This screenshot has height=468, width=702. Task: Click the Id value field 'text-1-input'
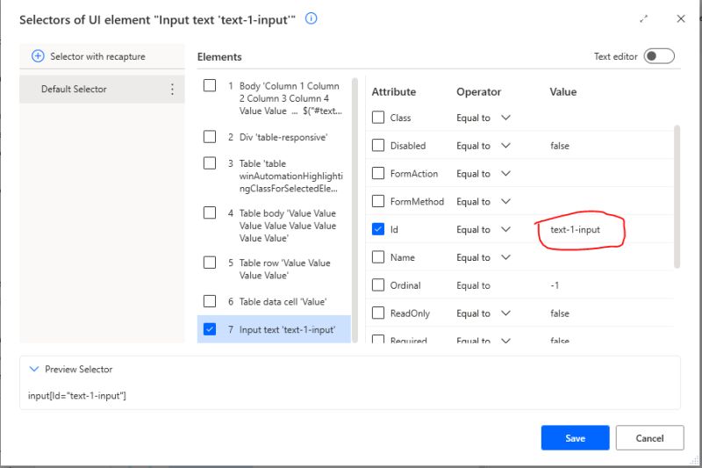(x=576, y=230)
